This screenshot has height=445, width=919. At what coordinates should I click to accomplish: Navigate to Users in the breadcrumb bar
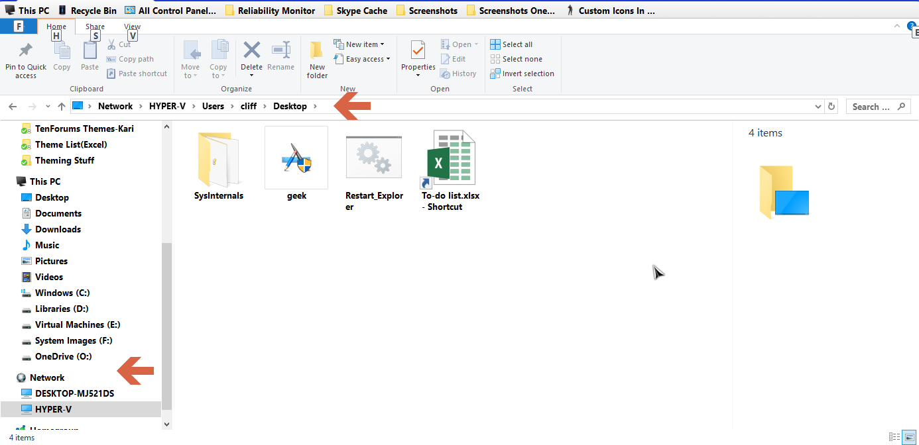click(x=213, y=106)
